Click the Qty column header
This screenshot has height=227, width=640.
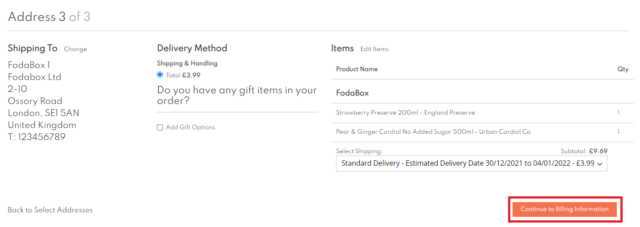click(623, 69)
